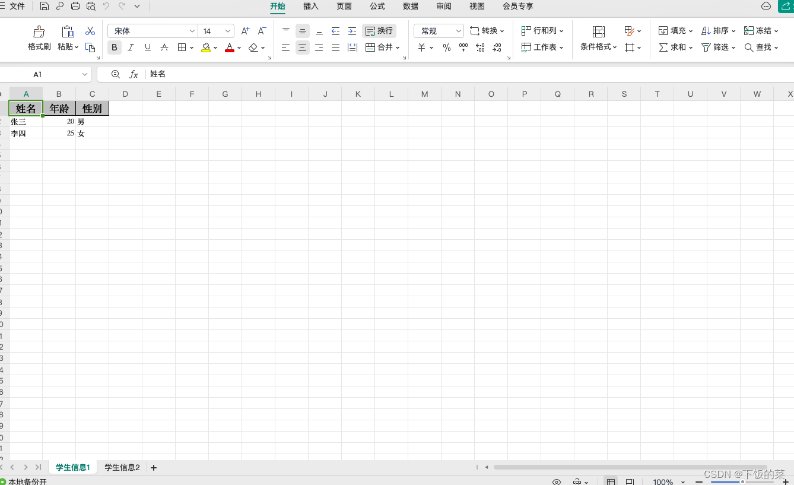The image size is (794, 485).
Task: Toggle center horizontal alignment
Action: (x=303, y=47)
